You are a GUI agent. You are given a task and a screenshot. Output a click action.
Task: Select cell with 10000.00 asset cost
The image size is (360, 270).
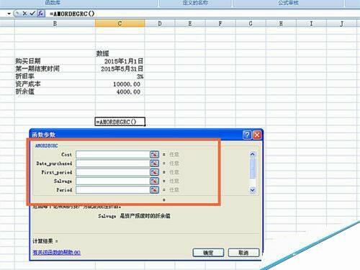[120, 84]
